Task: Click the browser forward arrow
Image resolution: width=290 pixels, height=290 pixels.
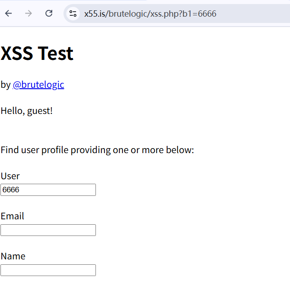Action: coord(28,14)
